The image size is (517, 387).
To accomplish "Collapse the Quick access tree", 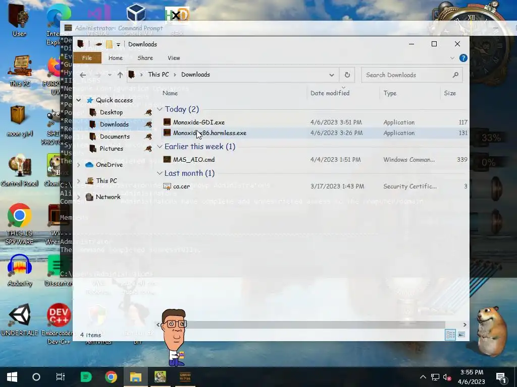I will [78, 100].
